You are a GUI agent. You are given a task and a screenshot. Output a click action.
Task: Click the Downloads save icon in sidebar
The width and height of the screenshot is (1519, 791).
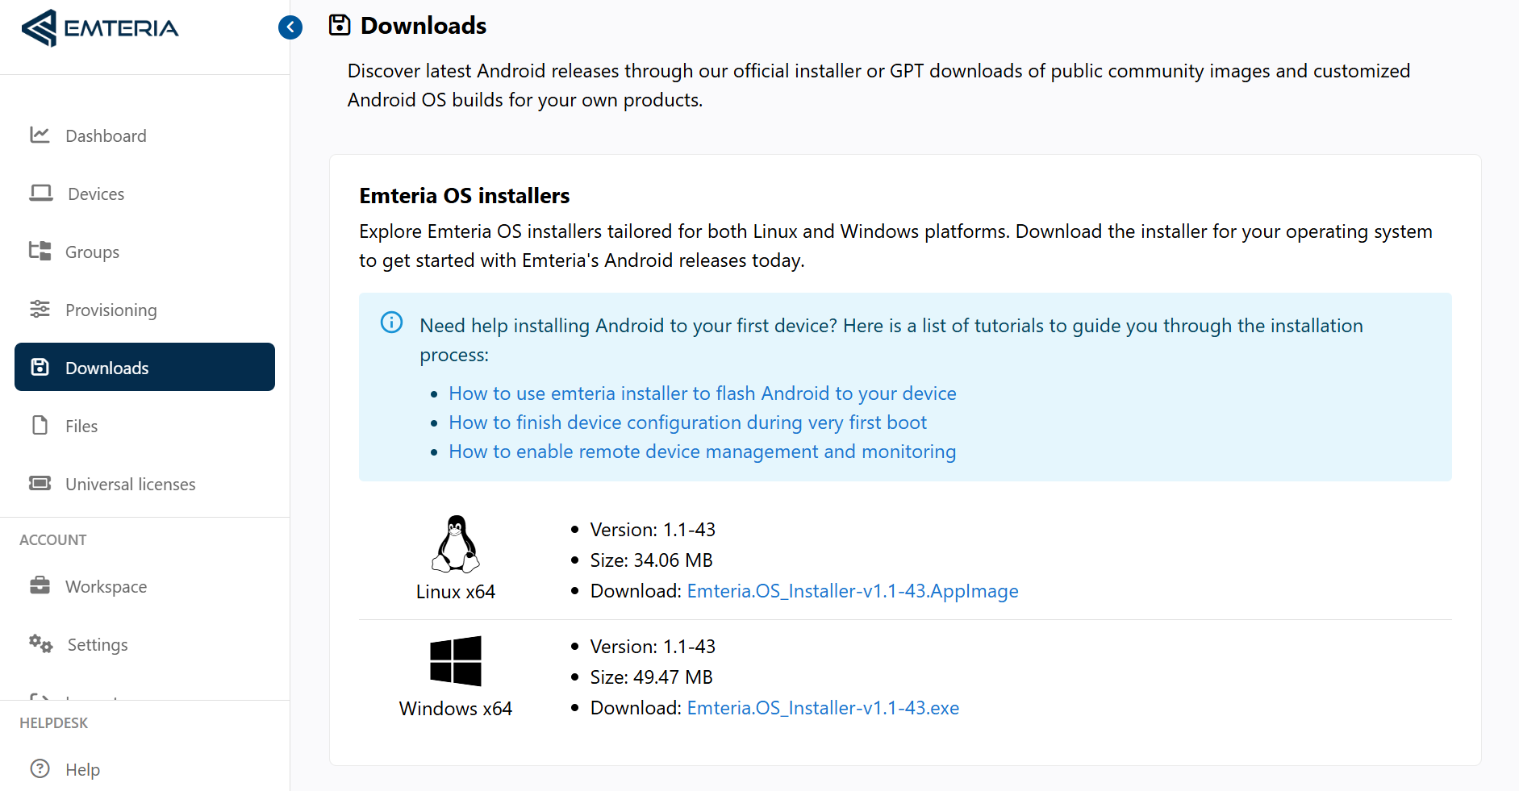coord(40,367)
